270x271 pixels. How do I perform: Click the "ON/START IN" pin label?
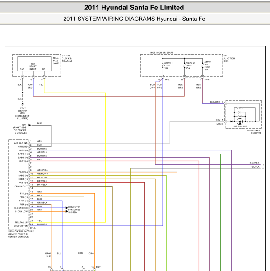click(x=21, y=226)
